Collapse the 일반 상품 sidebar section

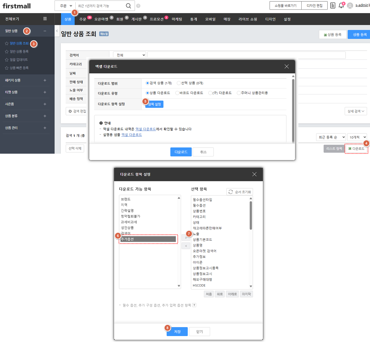click(45, 31)
